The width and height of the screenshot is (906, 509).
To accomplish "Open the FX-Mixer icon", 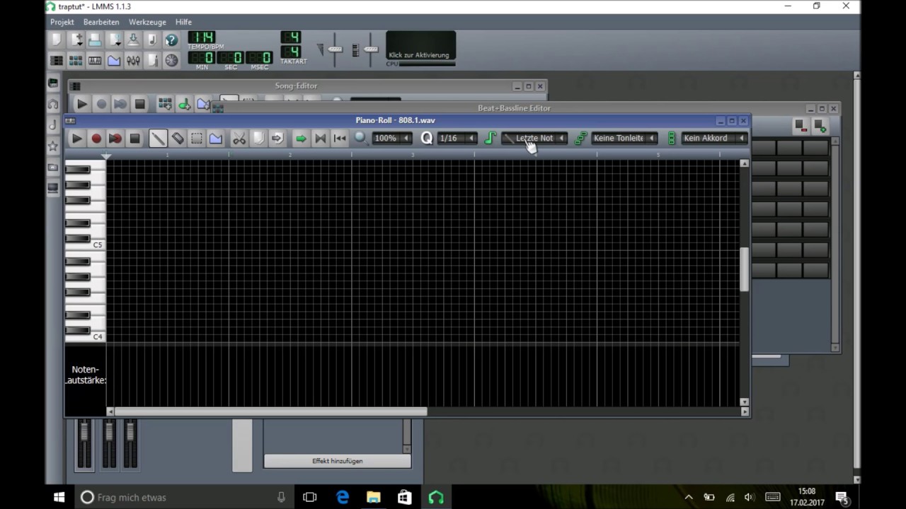I will 133,61.
